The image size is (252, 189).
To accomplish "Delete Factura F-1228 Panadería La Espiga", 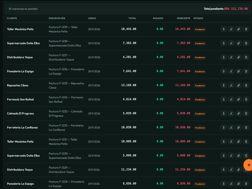I will [x=246, y=184].
